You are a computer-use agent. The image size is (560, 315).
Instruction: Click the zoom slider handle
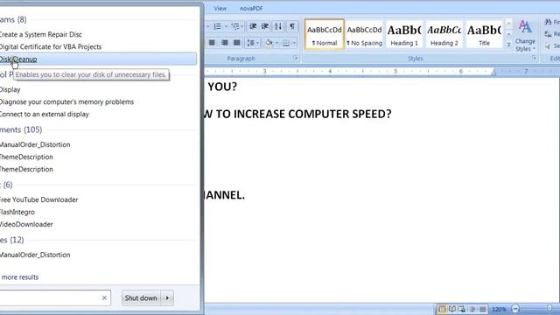coord(549,308)
